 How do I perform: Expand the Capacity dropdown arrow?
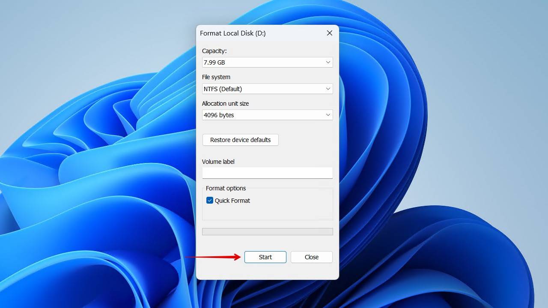pyautogui.click(x=328, y=62)
